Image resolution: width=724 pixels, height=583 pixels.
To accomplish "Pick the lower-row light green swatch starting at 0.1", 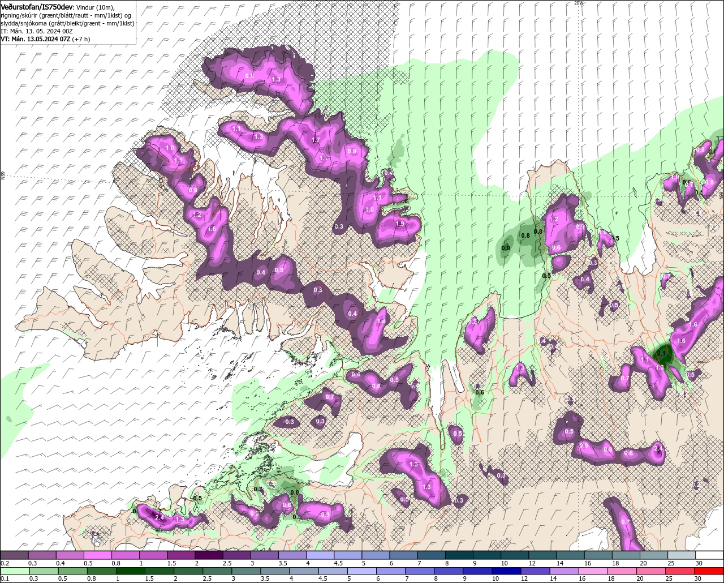I will pyautogui.click(x=15, y=571).
